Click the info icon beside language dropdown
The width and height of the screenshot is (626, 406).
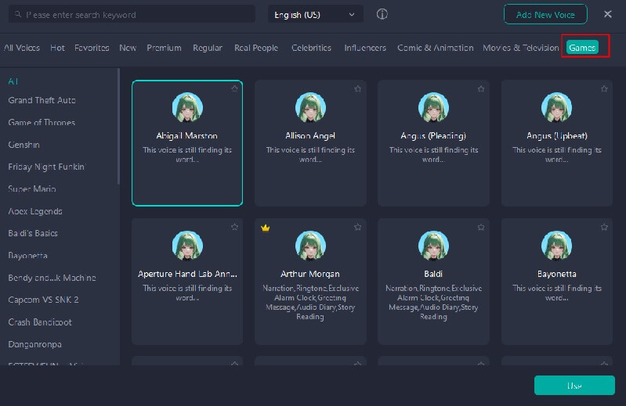382,14
